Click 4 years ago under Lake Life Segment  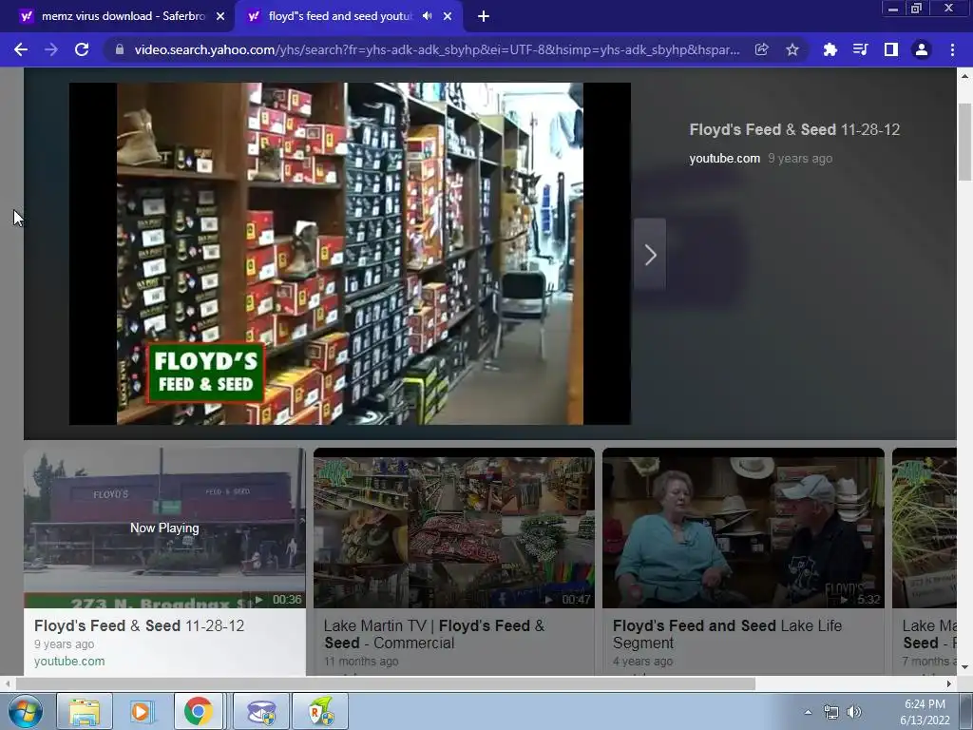click(x=642, y=662)
